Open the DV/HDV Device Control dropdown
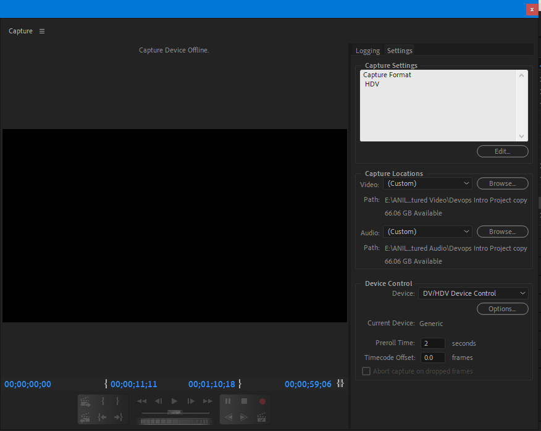Screen dimensions: 541x431 (x=473, y=293)
